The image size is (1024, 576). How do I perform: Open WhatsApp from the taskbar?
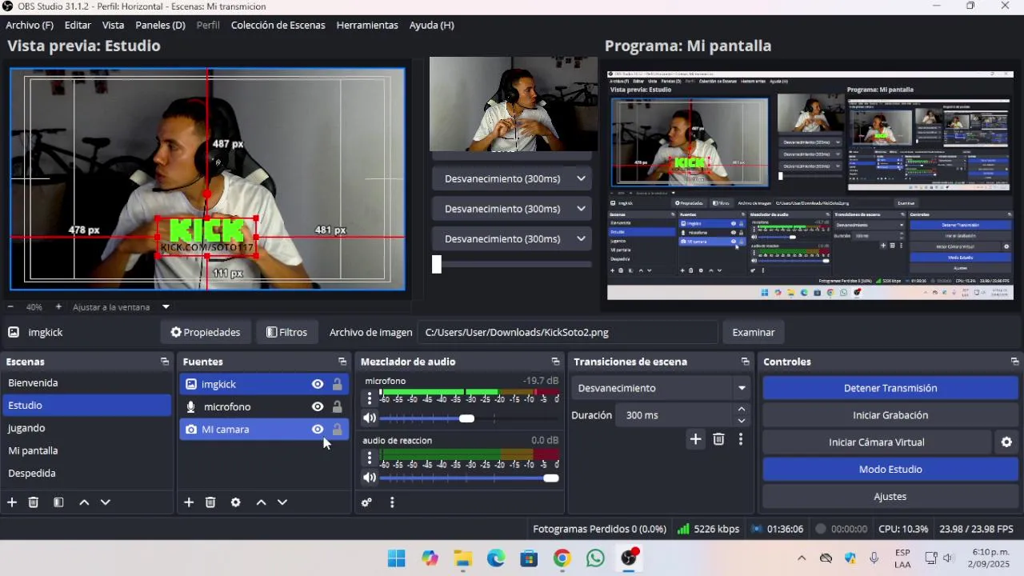point(595,558)
